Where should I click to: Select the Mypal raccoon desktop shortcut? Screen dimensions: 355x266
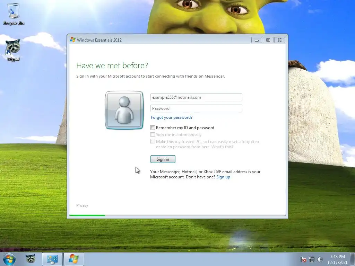(13, 50)
